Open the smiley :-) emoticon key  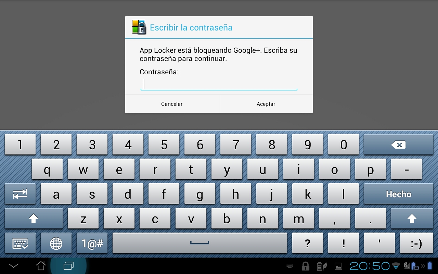pyautogui.click(x=416, y=244)
